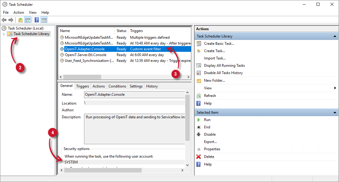339x182 pixels.
Task: Toggle the Show/Hide Console Tree toolbar button
Action: (28, 20)
